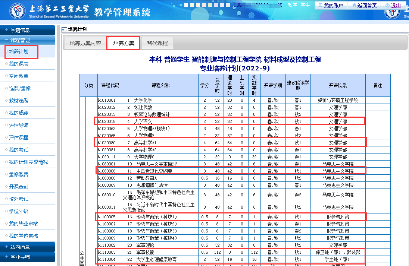Click the 备注 column header
Screen dimensions: 409x266
coord(378,85)
